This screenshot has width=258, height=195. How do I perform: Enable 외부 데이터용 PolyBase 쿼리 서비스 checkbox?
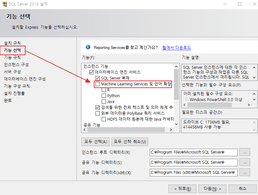coord(97,113)
